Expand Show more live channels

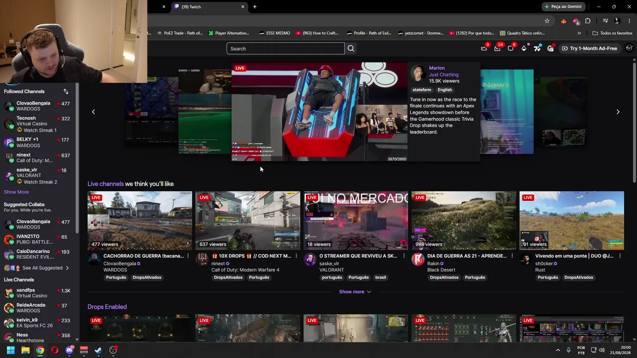point(355,292)
